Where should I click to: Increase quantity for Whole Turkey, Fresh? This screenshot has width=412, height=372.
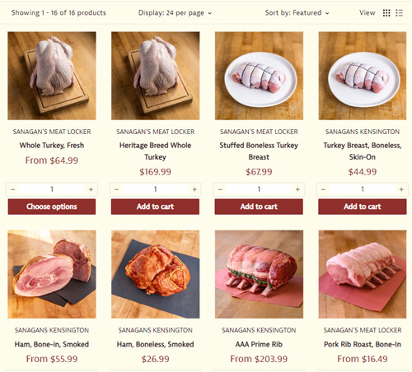91,189
